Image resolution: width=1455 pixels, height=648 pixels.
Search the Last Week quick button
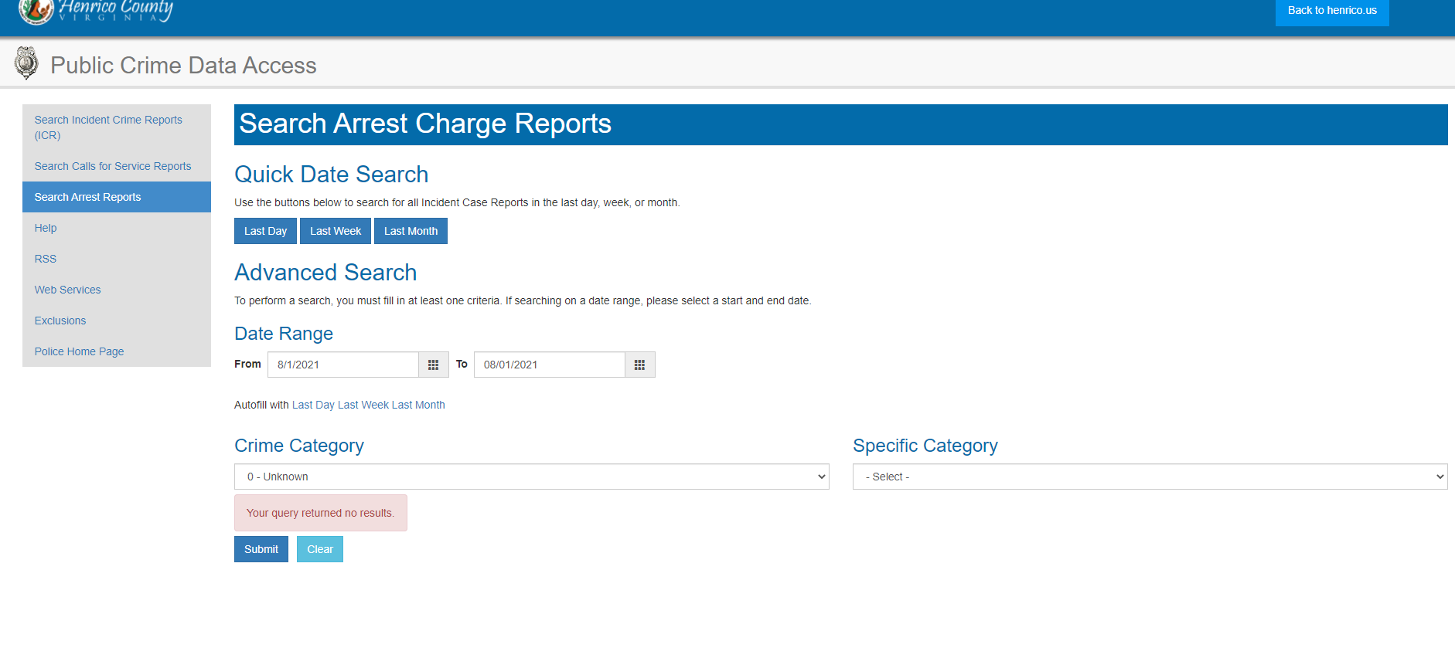click(336, 231)
